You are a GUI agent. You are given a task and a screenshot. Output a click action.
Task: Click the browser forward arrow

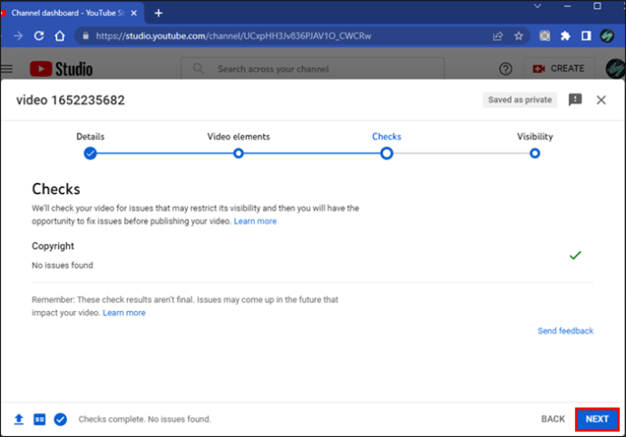click(x=18, y=36)
